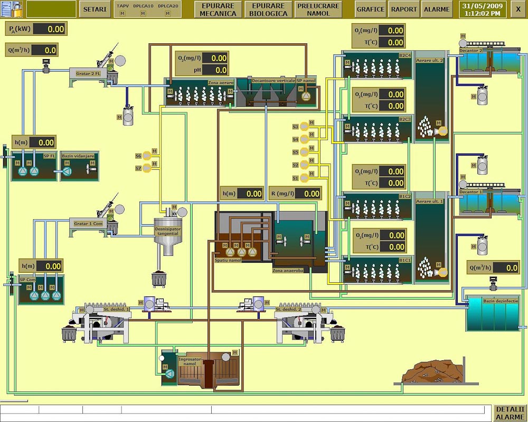Viewport: 528px width, 422px height.
Task: Toggle the M mode indicator under DPLCA10
Action: (143, 13)
